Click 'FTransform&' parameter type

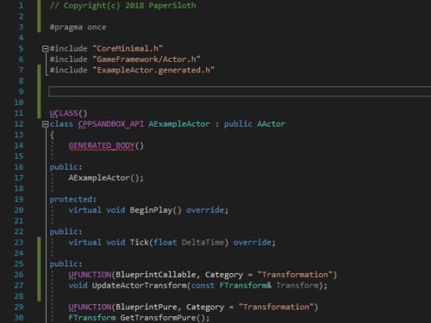245,286
